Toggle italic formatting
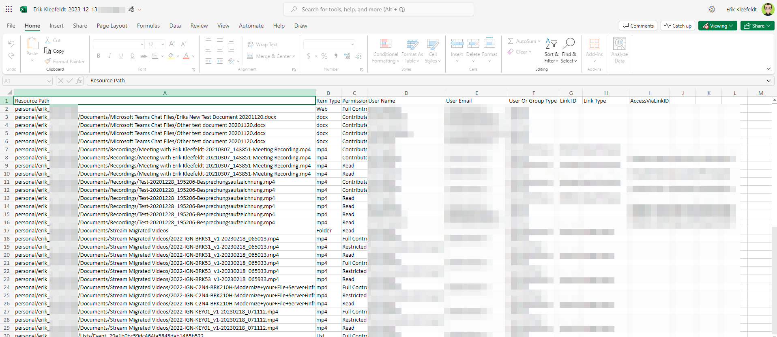777x337 pixels. [109, 56]
